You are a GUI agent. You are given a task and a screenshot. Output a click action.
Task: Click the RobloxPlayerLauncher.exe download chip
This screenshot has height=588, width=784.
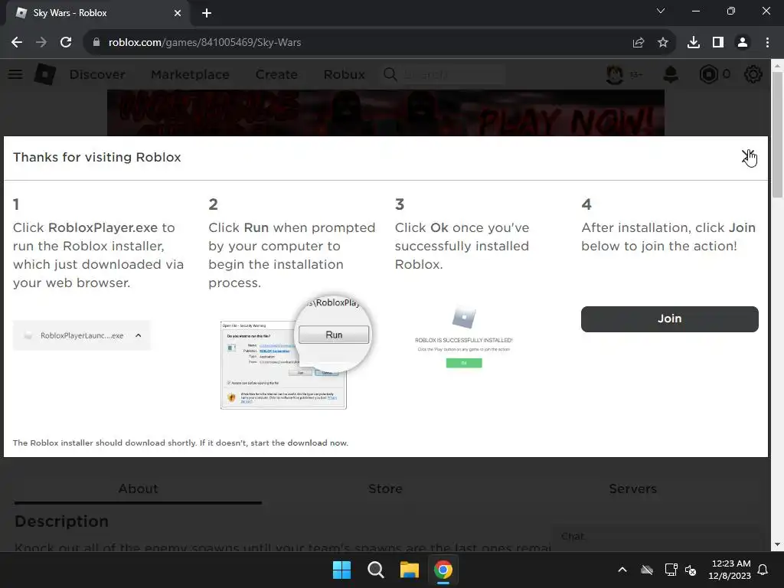pos(82,335)
